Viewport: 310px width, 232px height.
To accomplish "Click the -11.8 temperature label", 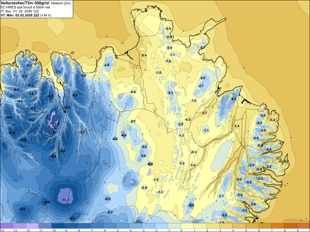I will tap(51, 132).
